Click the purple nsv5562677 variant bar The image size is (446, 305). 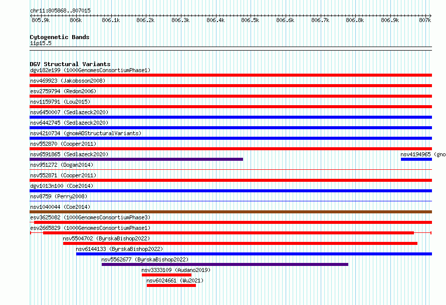pyautogui.click(x=225, y=264)
